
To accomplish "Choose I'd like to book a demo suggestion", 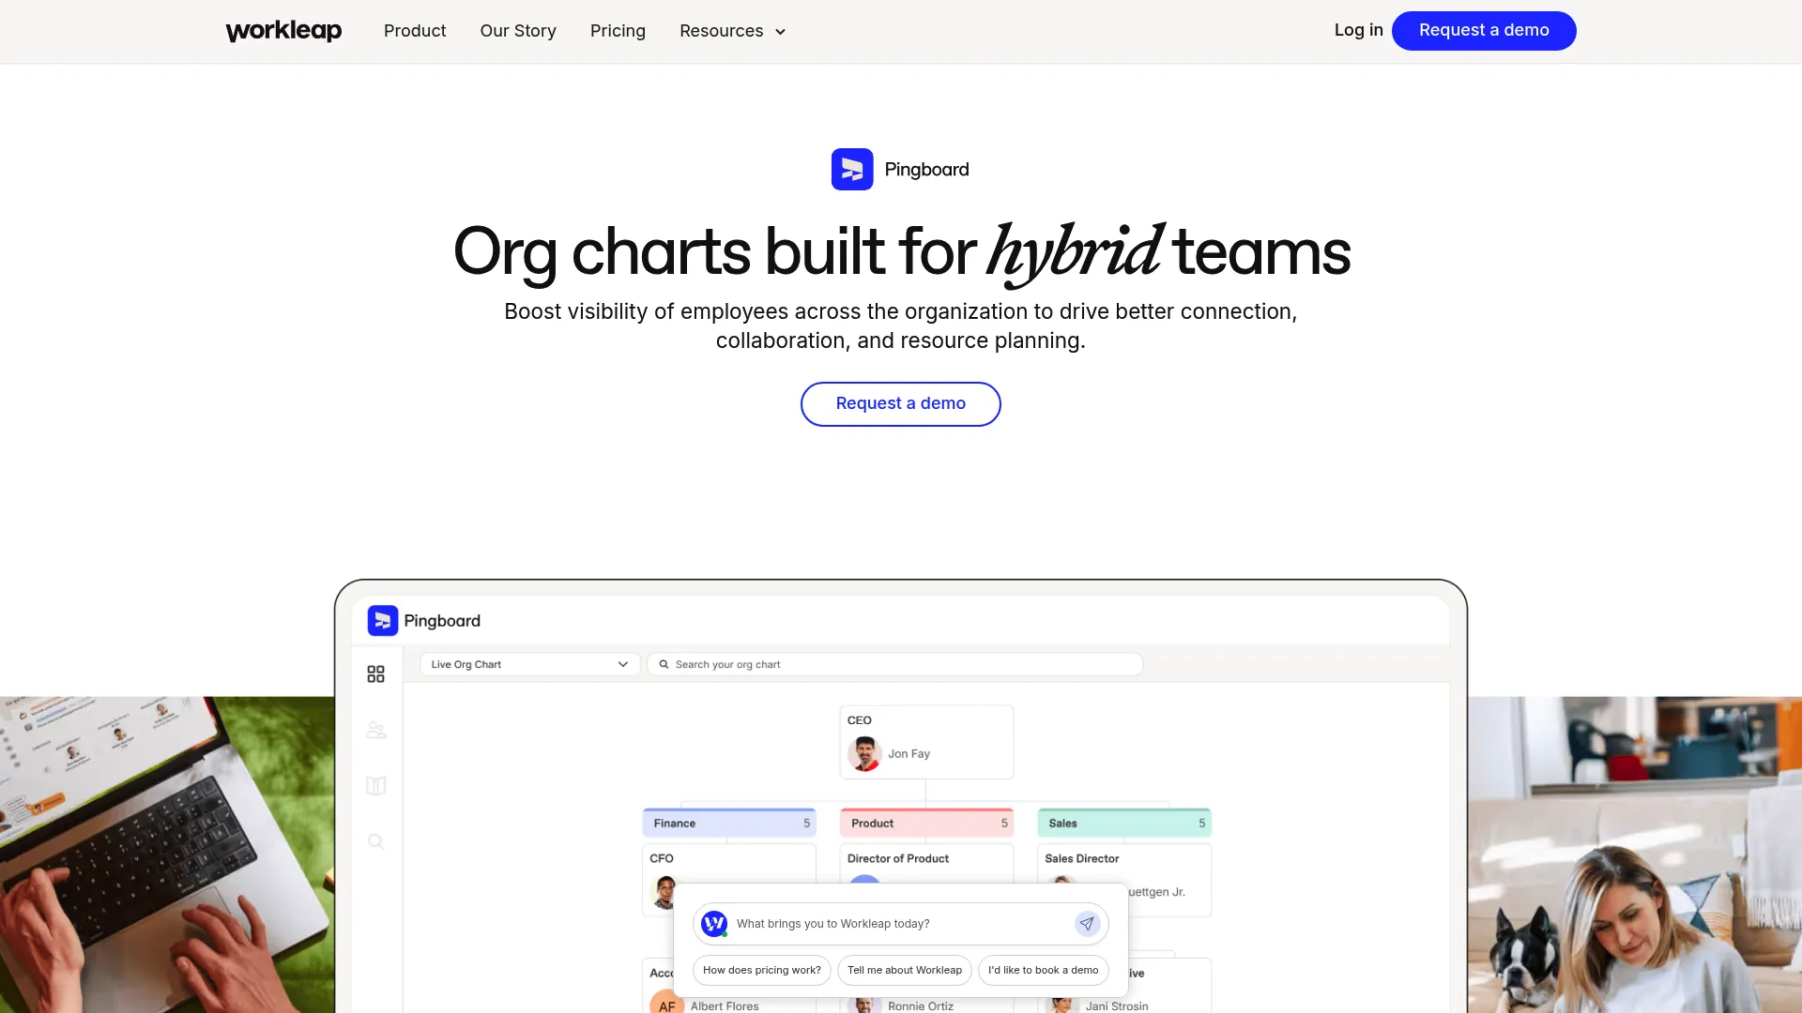I will [x=1043, y=970].
